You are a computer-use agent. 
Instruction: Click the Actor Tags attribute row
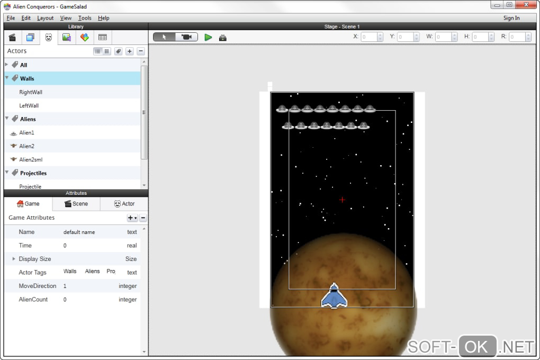tap(73, 272)
